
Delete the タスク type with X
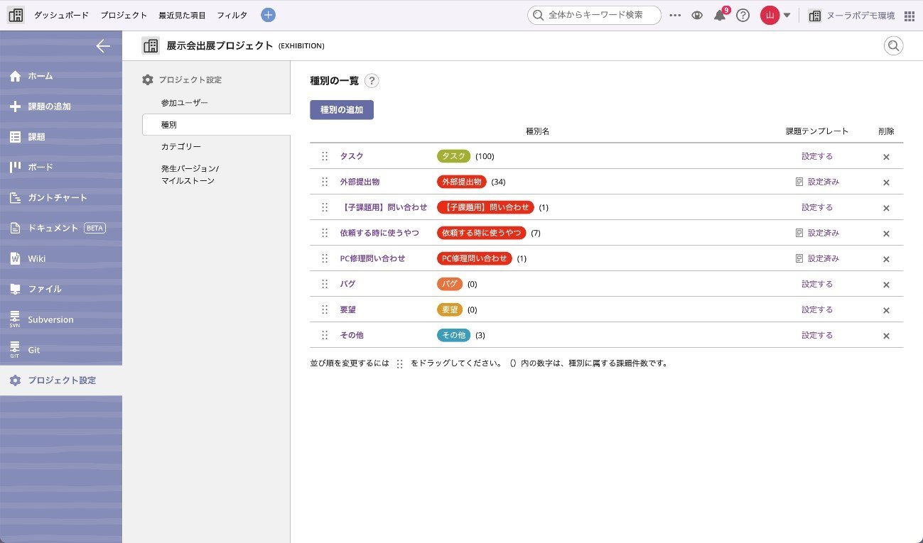[x=886, y=157]
